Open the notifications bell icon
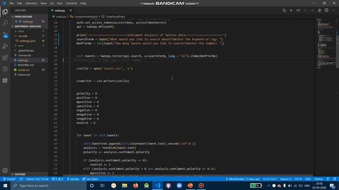Viewport: 339px width, 190px height. tap(335, 179)
